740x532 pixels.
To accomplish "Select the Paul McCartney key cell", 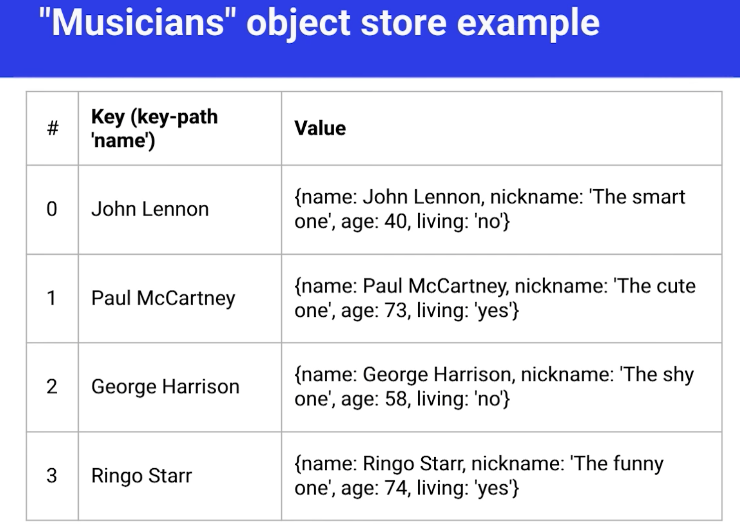I will [163, 298].
